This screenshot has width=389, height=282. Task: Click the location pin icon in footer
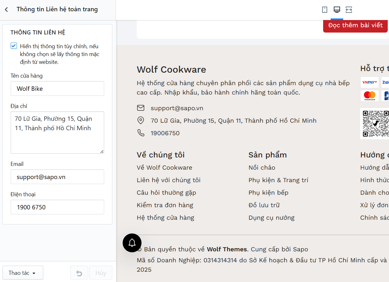coord(141,120)
